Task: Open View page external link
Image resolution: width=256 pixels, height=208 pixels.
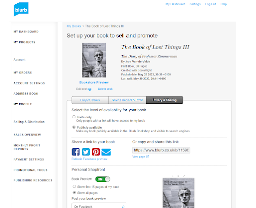Action: tap(141, 157)
